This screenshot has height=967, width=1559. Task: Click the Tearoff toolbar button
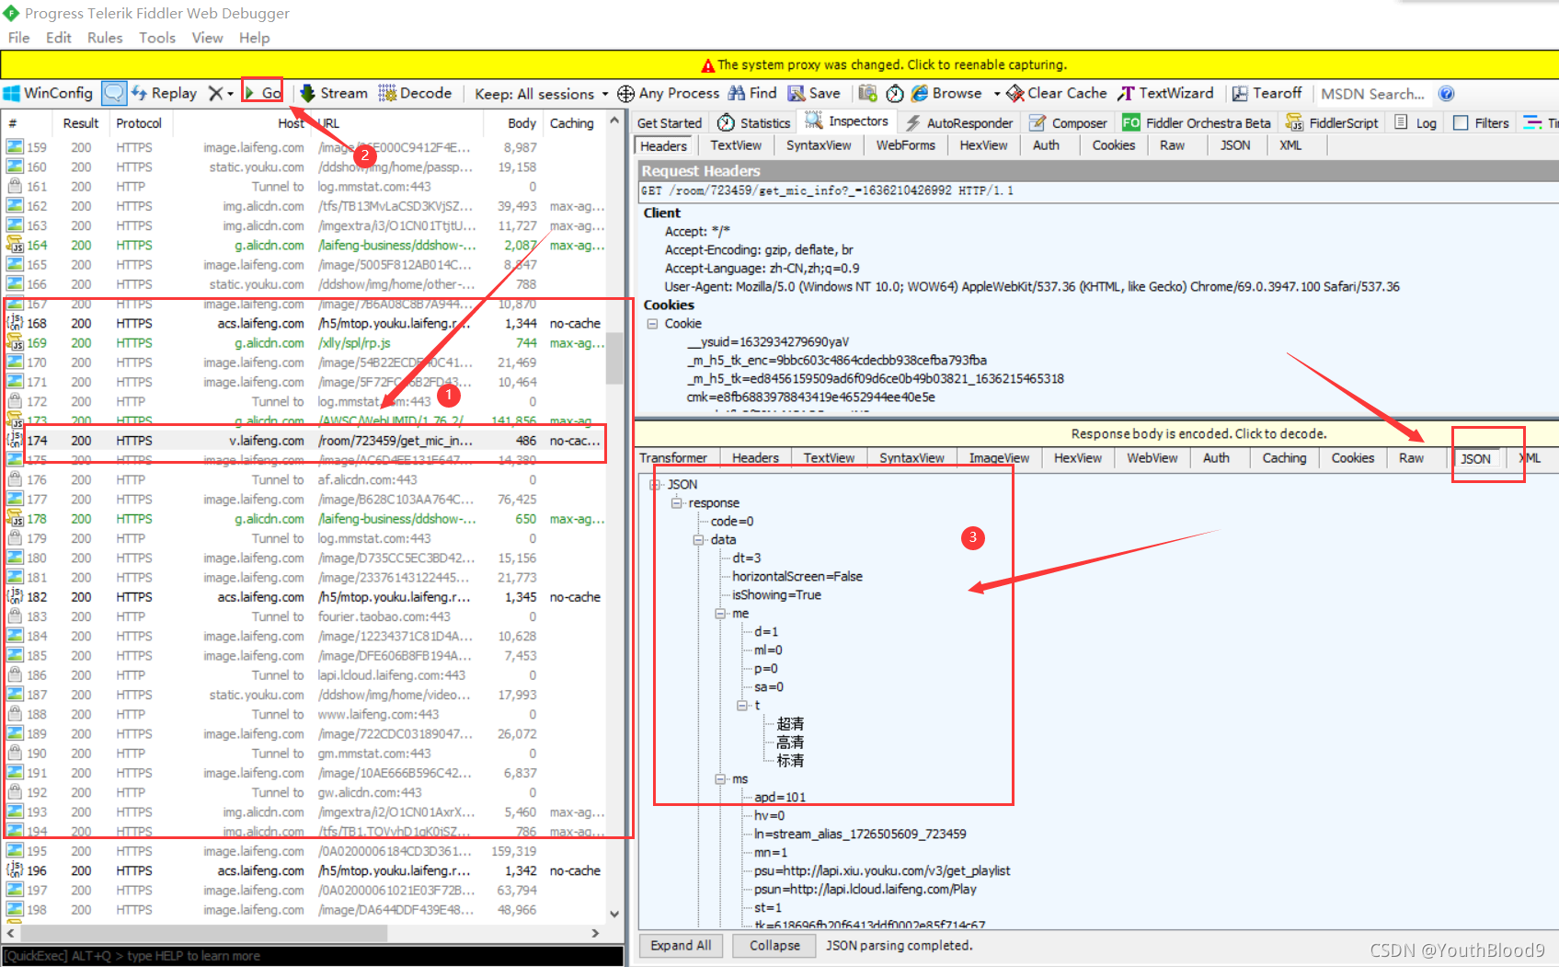[1267, 93]
